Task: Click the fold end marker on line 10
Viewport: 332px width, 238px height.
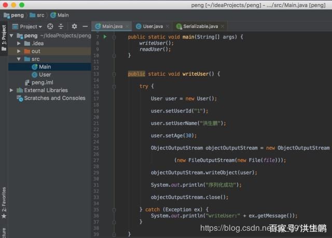Action: 114,55
